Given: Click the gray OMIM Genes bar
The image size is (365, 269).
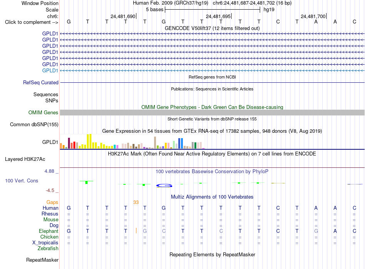Looking at the screenshot, I should tap(212, 113).
